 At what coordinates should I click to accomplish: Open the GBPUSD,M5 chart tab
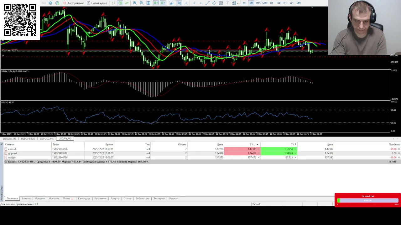pyautogui.click(x=47, y=139)
